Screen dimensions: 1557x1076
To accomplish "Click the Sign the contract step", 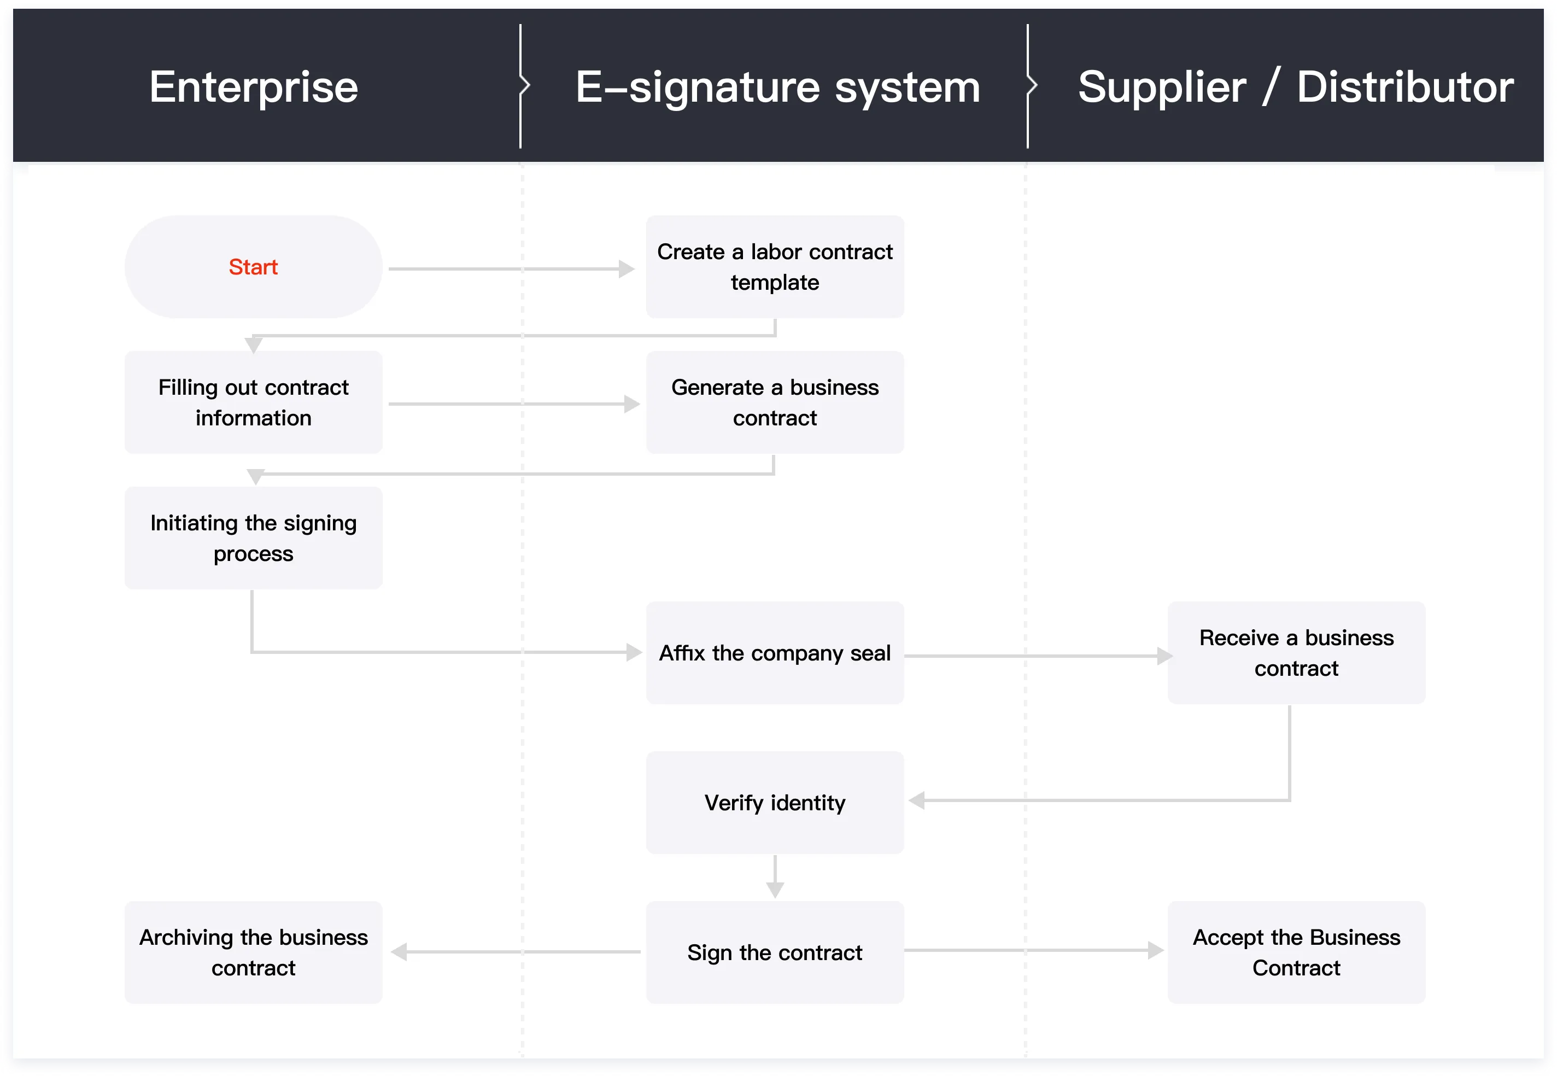I will coord(775,952).
